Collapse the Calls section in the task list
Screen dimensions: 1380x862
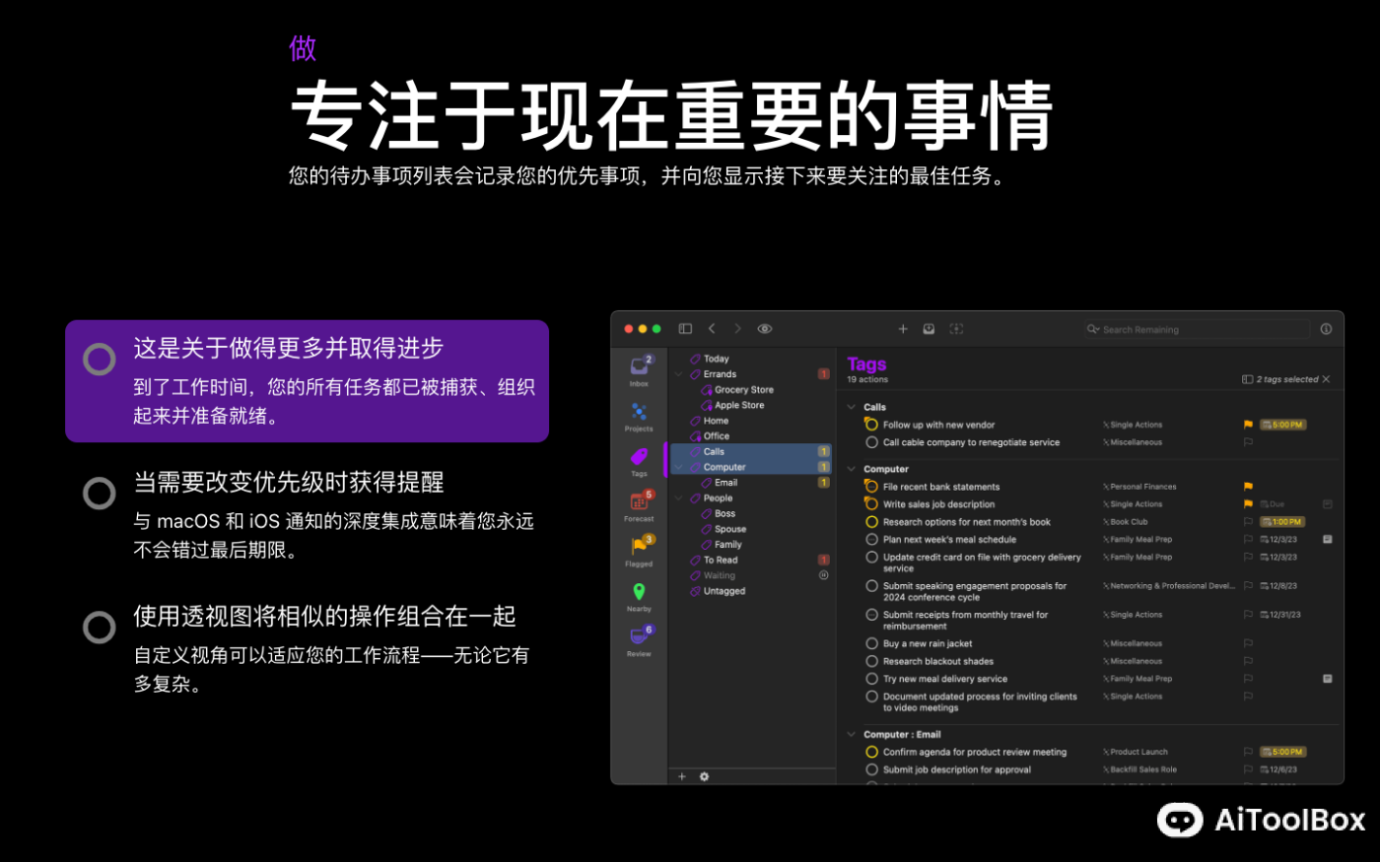point(851,407)
